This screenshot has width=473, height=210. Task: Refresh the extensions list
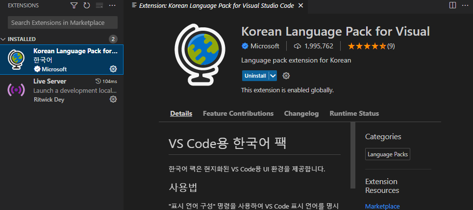(x=87, y=5)
